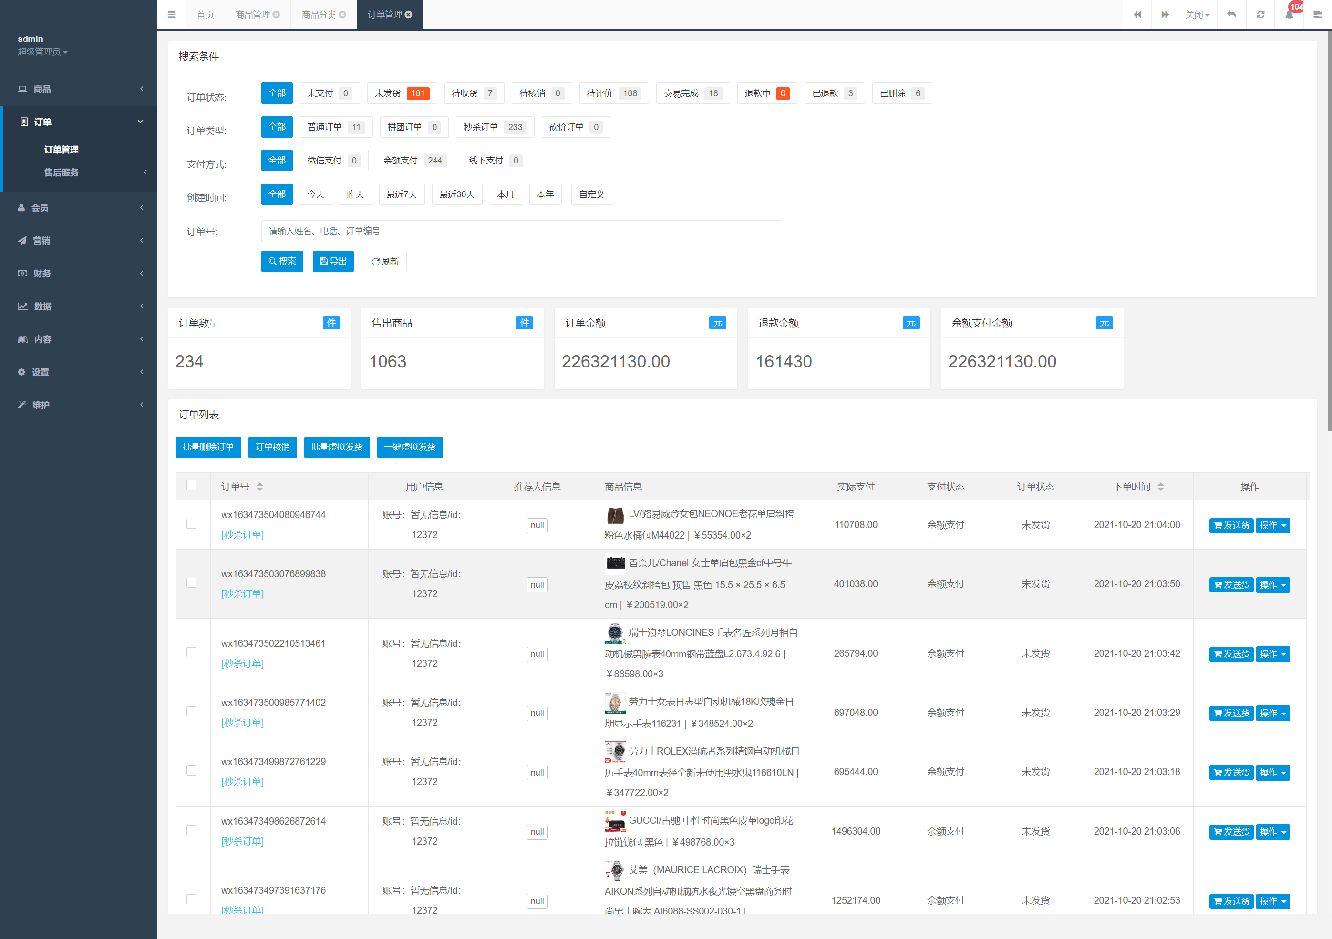Check order wx163473499872761229 checkbox
The image size is (1332, 939).
[x=191, y=771]
